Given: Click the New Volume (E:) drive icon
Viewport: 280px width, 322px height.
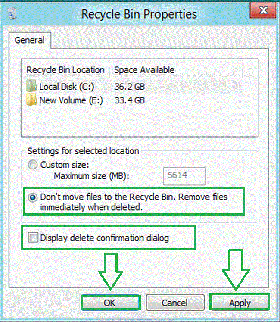Looking at the screenshot, I should [31, 100].
